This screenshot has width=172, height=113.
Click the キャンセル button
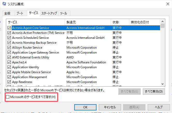point(110,107)
